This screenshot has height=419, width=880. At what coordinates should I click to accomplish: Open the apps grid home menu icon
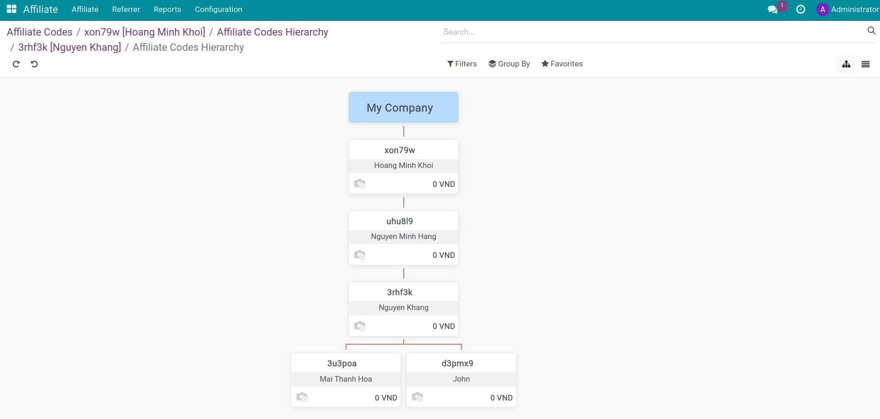pyautogui.click(x=12, y=9)
